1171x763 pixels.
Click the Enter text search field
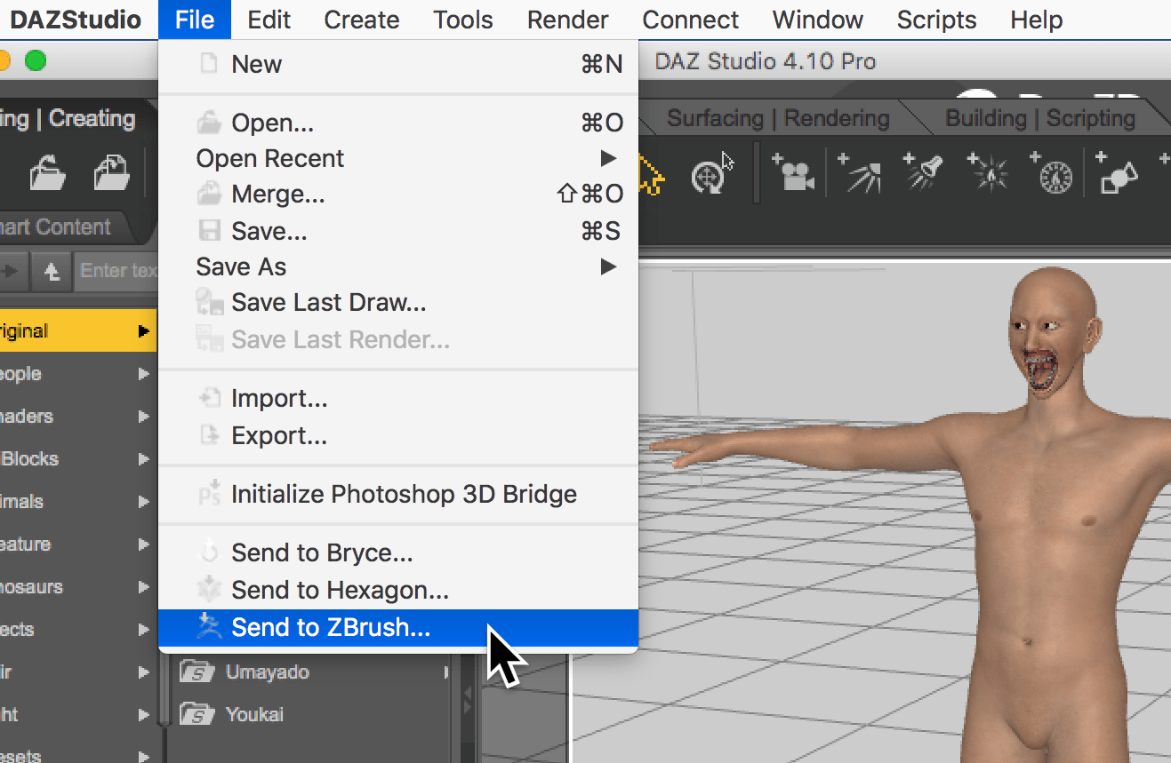(x=117, y=270)
